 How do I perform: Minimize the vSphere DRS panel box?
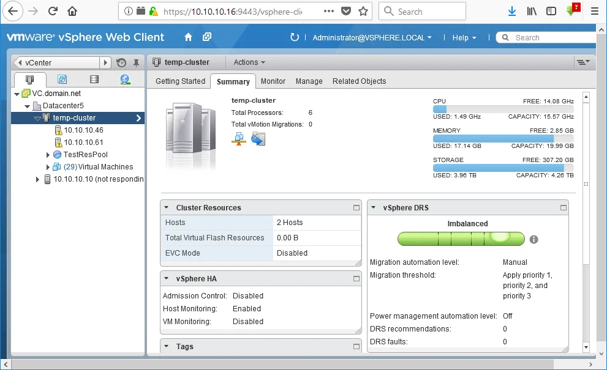click(x=564, y=208)
